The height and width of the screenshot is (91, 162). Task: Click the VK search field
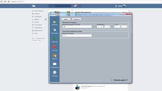(60, 6)
